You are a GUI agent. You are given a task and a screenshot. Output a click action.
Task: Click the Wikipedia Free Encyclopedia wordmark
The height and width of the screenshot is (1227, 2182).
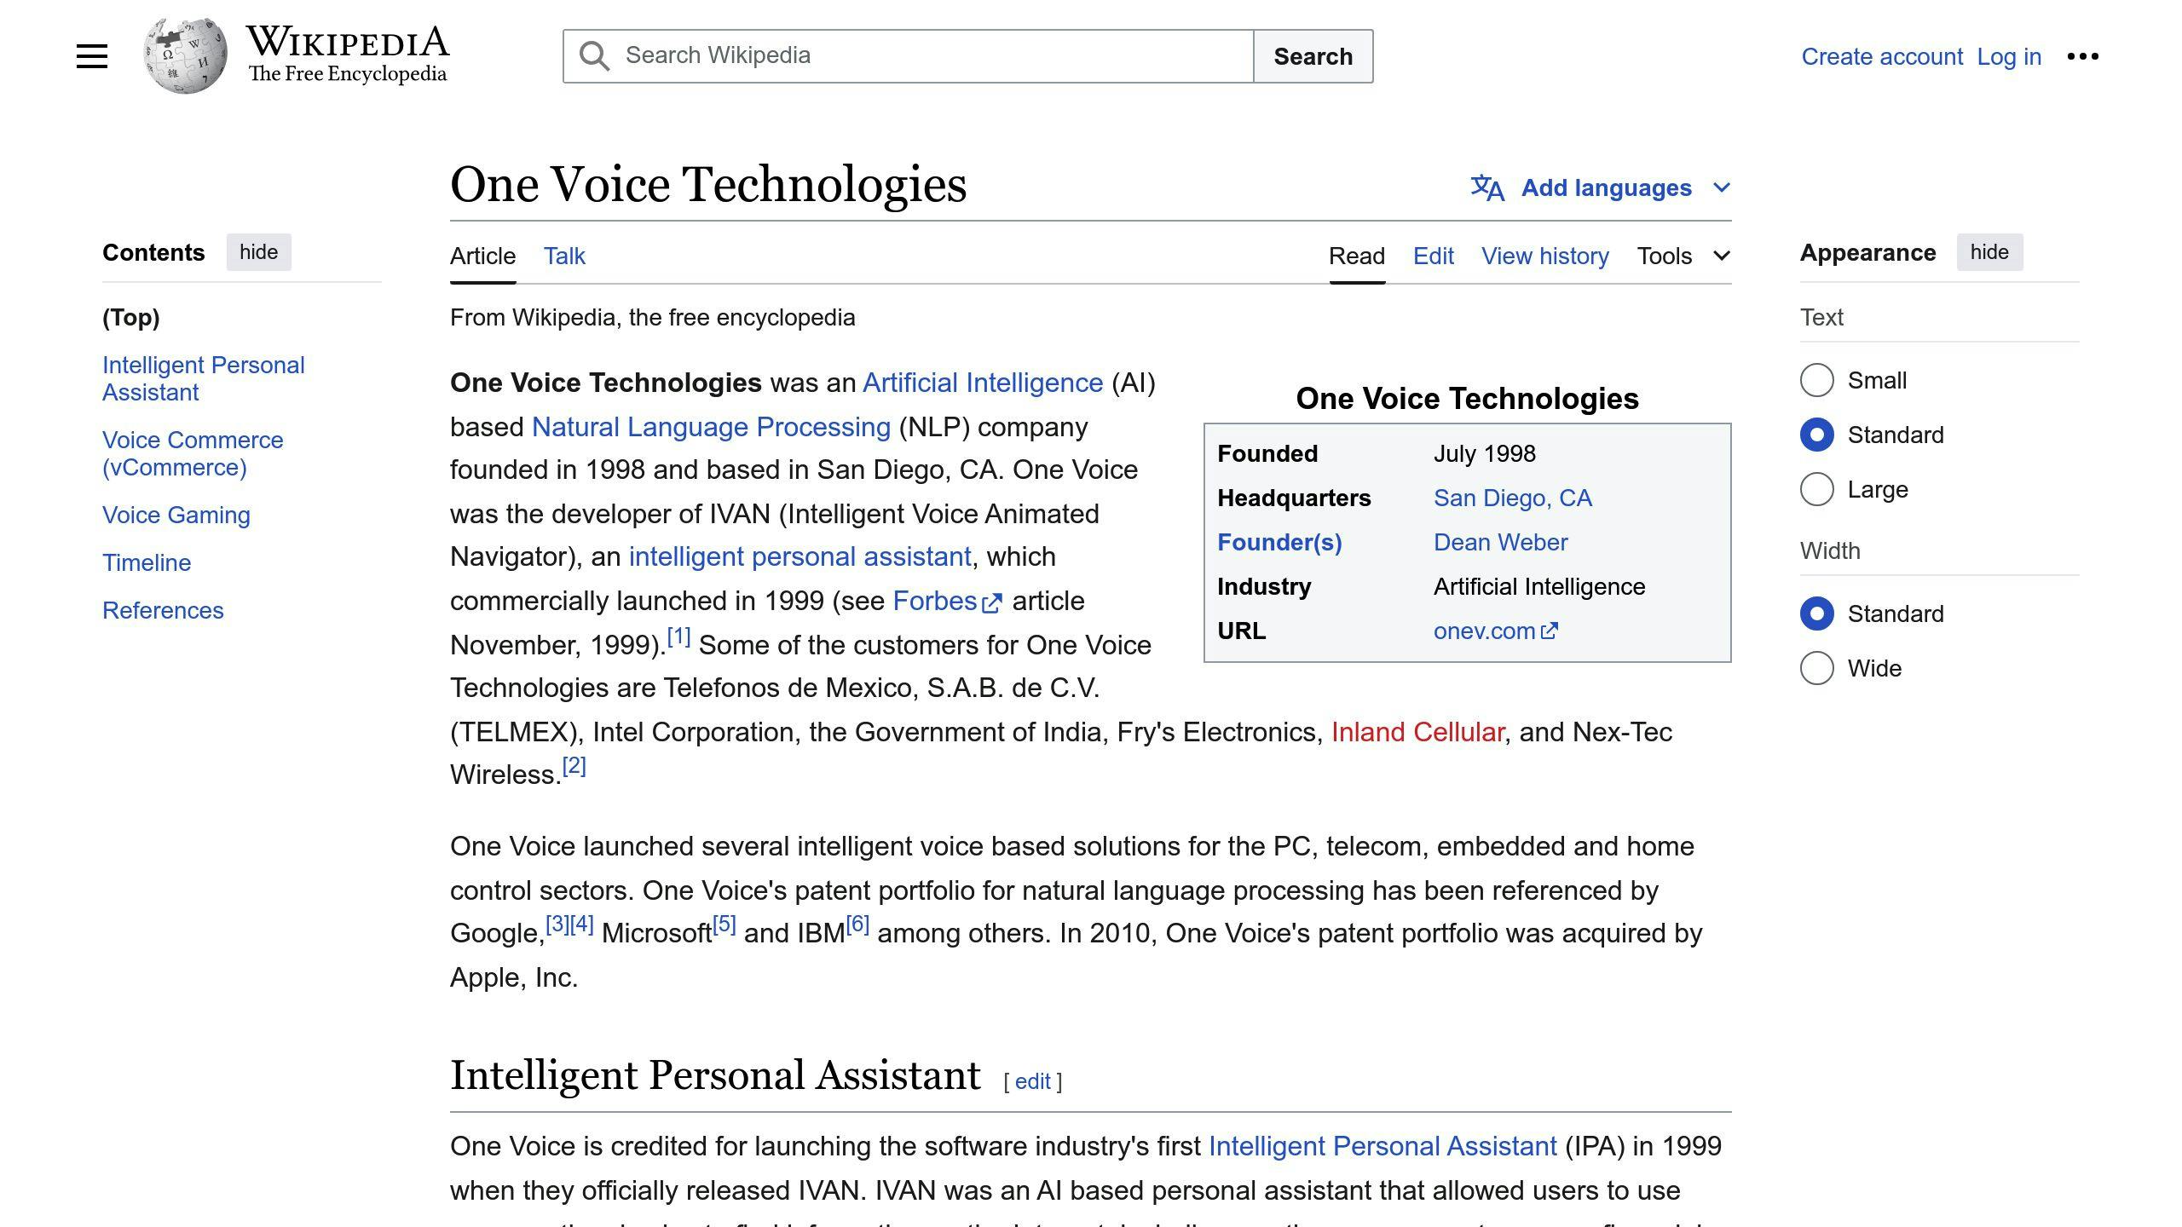pos(348,55)
